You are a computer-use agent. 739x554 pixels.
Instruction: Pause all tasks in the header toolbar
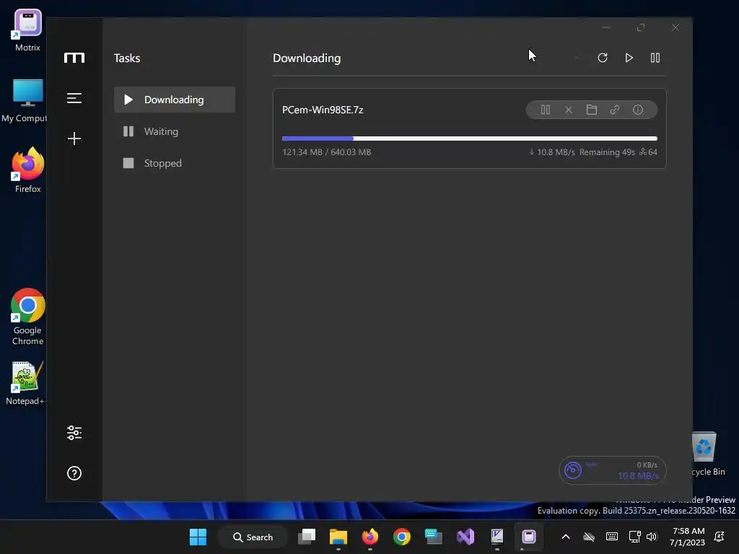[655, 58]
